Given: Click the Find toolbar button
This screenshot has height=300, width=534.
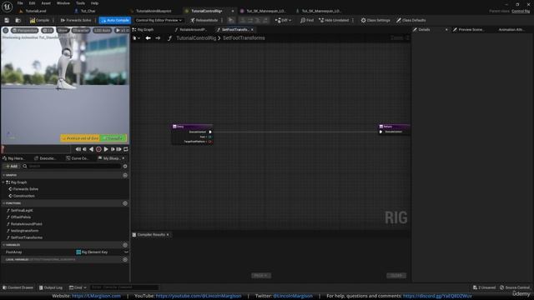Looking at the screenshot, I should (307, 20).
